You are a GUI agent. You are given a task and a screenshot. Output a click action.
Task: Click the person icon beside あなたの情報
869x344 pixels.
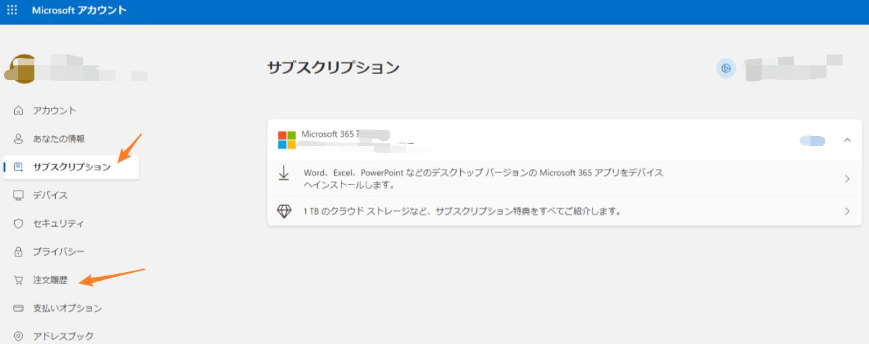[19, 139]
